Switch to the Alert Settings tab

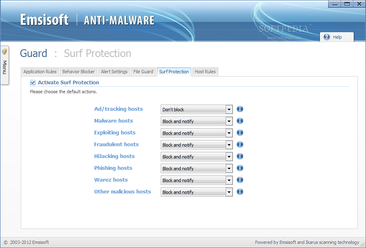114,72
